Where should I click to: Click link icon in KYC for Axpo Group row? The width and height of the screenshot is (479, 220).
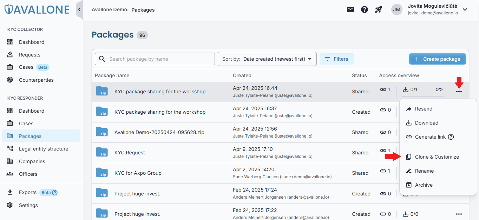383,171
